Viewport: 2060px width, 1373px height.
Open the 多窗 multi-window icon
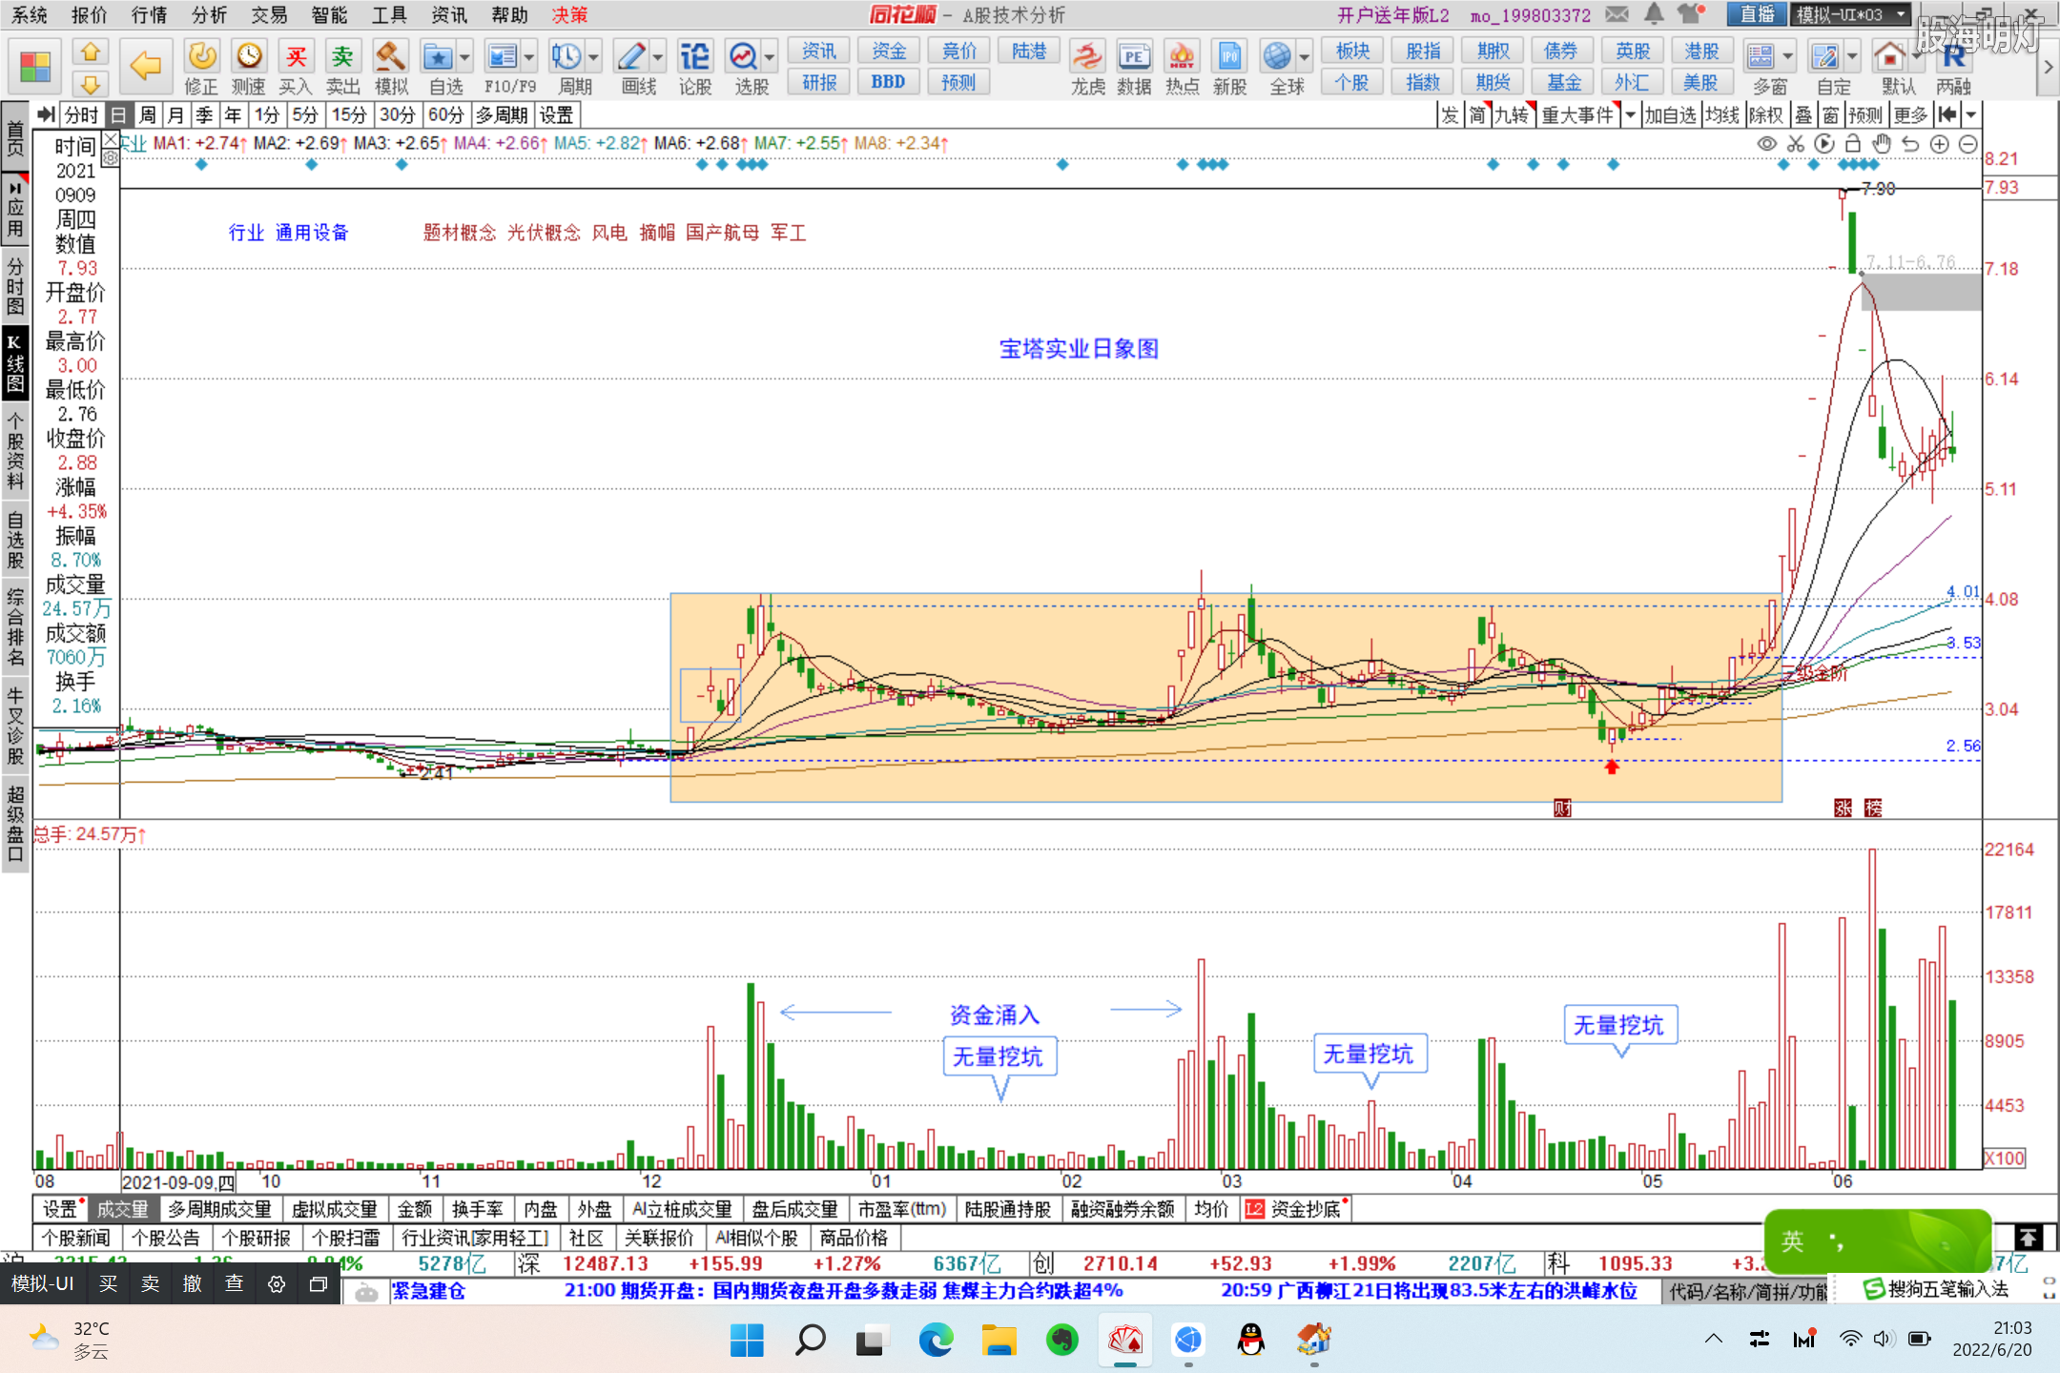[1761, 57]
